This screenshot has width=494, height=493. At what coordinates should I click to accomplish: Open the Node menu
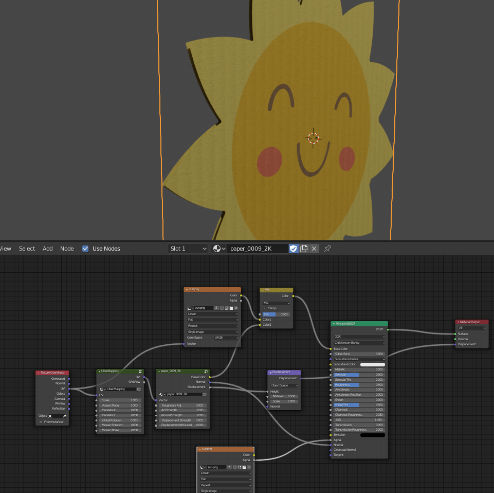[67, 249]
